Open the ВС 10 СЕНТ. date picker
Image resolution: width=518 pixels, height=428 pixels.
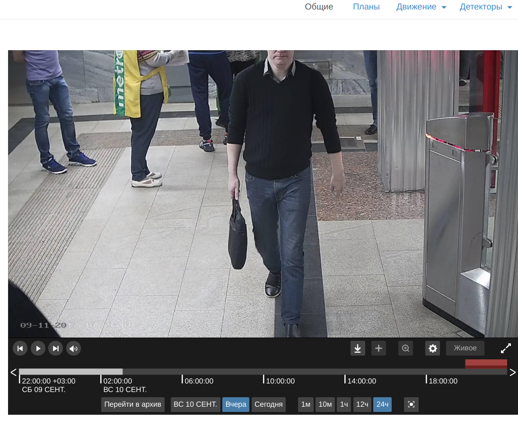pyautogui.click(x=195, y=404)
